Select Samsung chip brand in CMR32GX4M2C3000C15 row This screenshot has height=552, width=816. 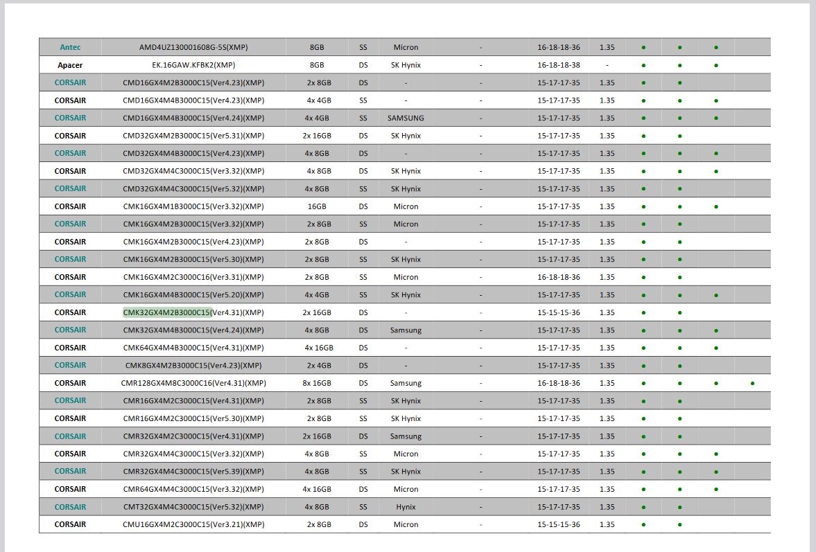pos(406,436)
